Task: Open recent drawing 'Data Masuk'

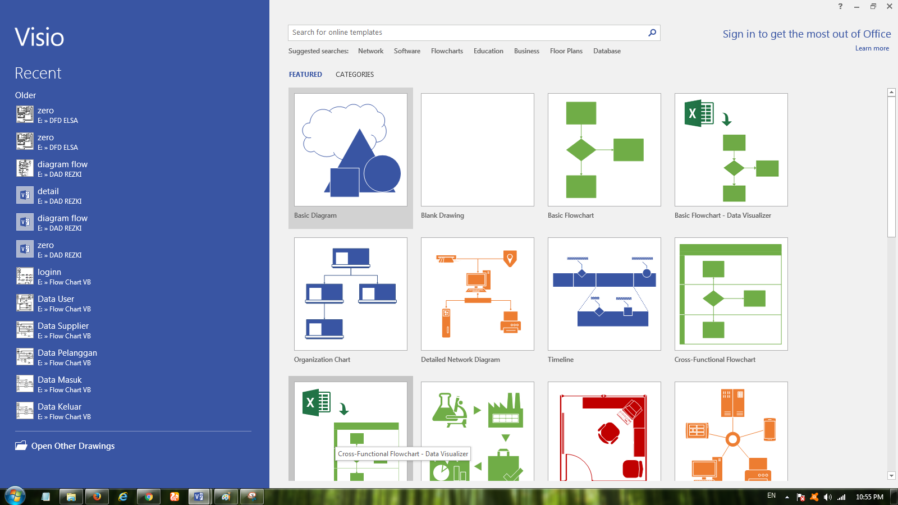Action: tap(134, 384)
